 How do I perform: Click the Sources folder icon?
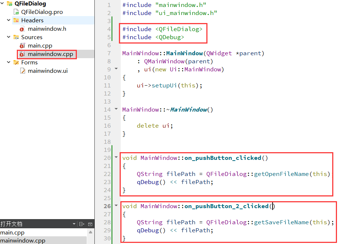[16, 37]
